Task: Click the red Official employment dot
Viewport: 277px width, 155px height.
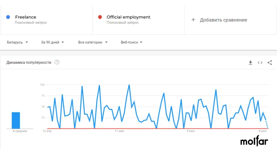Action: pos(100,17)
